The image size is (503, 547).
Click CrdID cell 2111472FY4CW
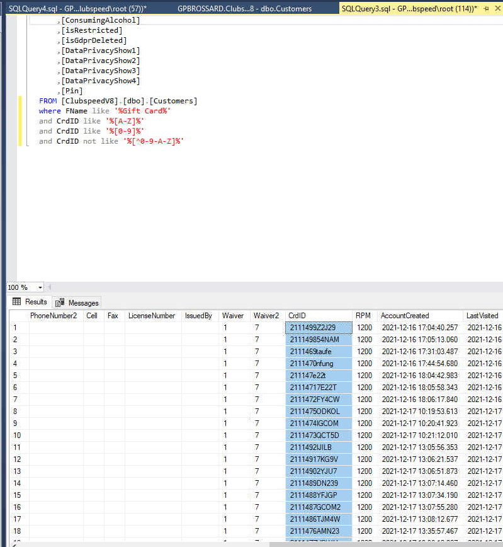pyautogui.click(x=319, y=400)
